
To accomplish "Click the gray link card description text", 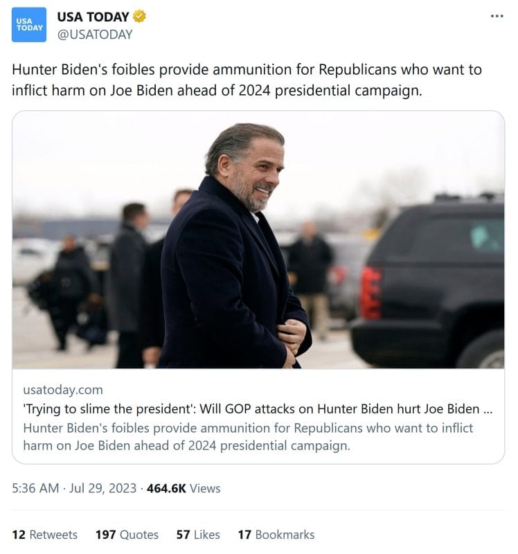I will (x=248, y=436).
